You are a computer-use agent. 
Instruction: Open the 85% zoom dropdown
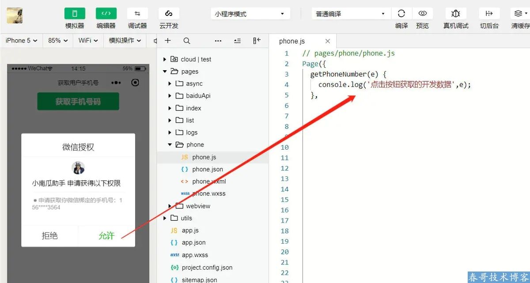coord(58,41)
